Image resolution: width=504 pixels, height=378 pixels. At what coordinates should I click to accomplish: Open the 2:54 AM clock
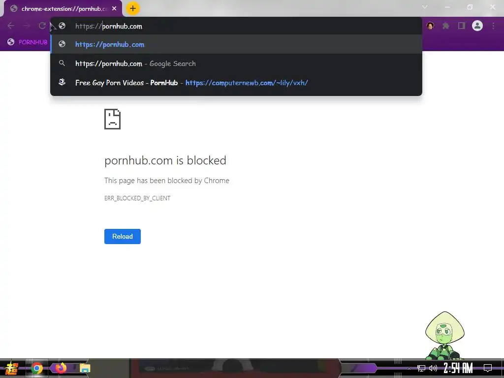click(458, 368)
